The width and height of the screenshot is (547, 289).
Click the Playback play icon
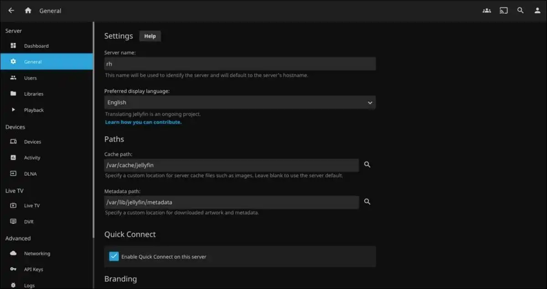[13, 110]
